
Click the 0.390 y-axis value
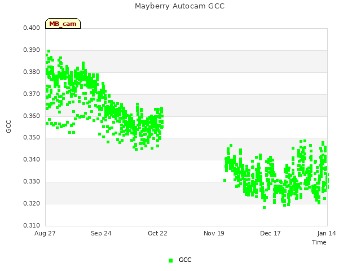(x=32, y=50)
